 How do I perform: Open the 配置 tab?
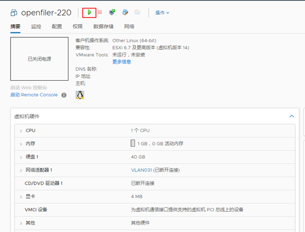coord(57,26)
